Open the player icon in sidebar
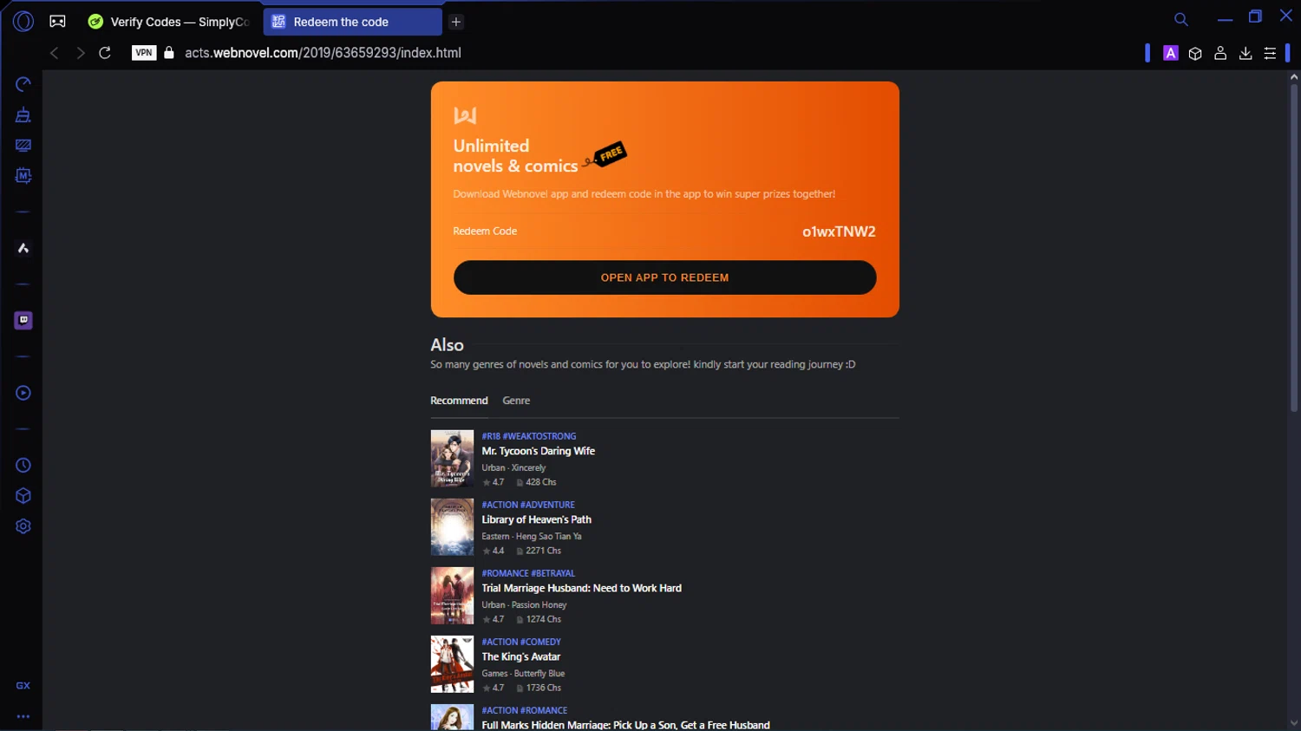 click(x=23, y=393)
